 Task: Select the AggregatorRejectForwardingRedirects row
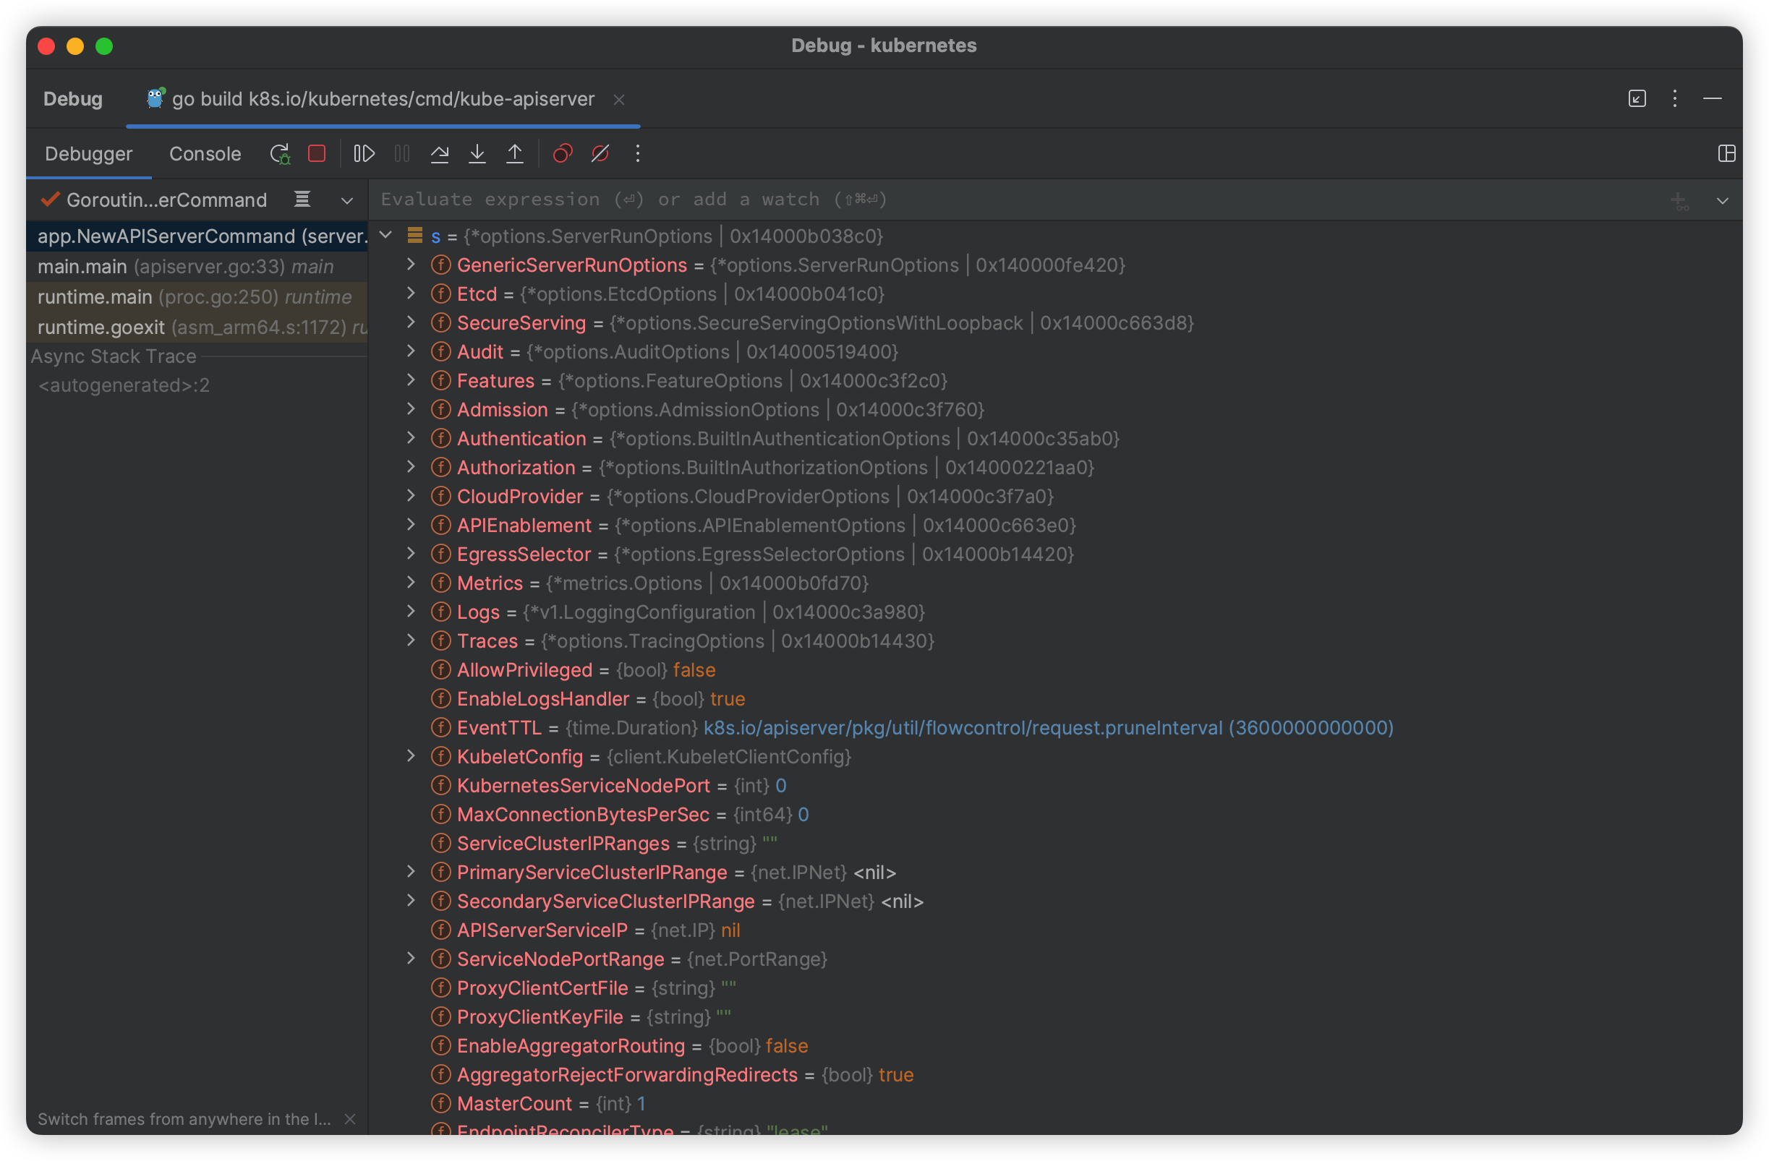[1055, 1075]
